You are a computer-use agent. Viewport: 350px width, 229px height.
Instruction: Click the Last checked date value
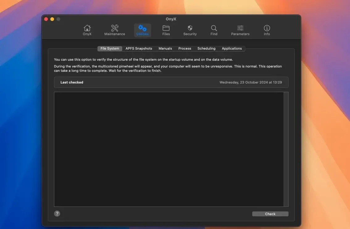251,82
